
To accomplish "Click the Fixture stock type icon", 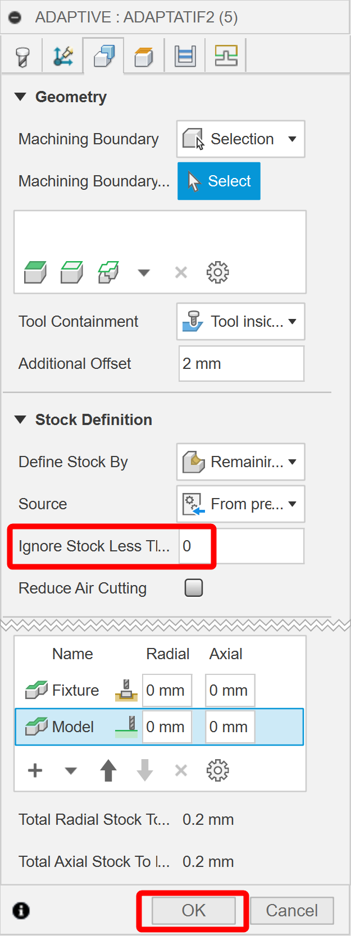I will click(x=126, y=690).
